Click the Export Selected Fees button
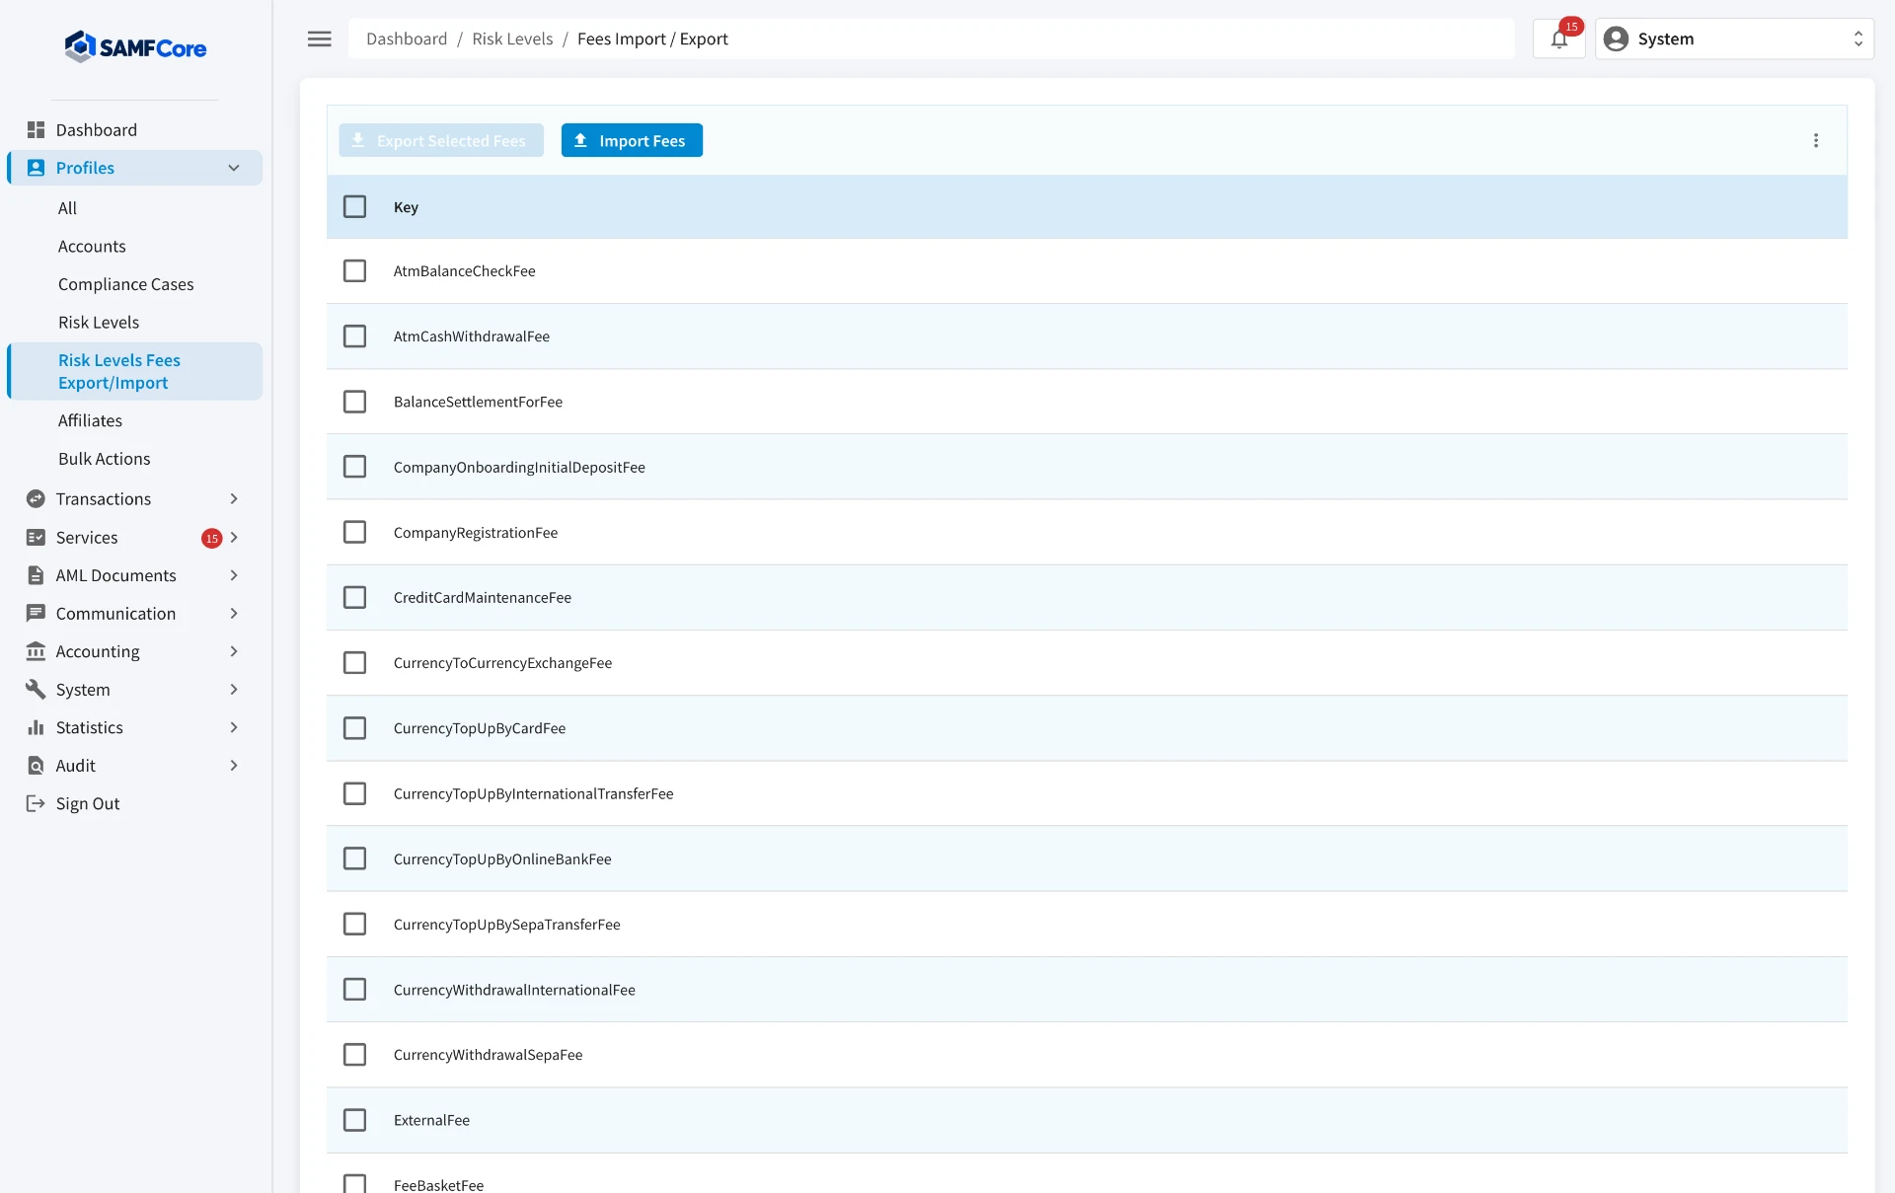Screen dimensions: 1895x1193 click(x=441, y=140)
